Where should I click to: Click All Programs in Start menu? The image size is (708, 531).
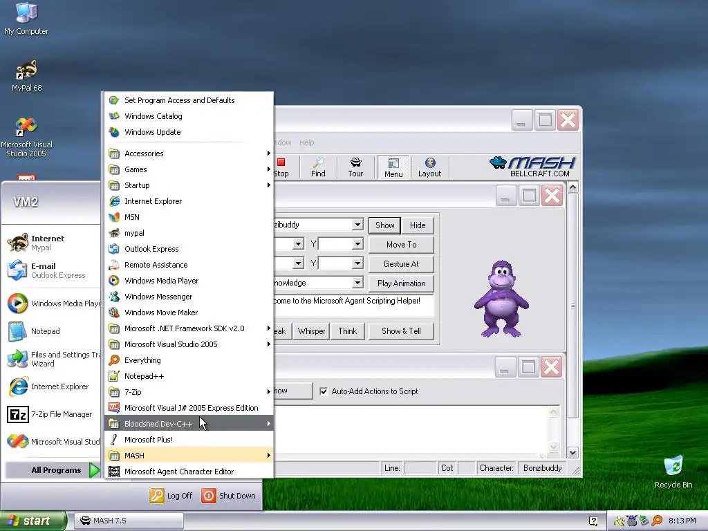[53, 470]
